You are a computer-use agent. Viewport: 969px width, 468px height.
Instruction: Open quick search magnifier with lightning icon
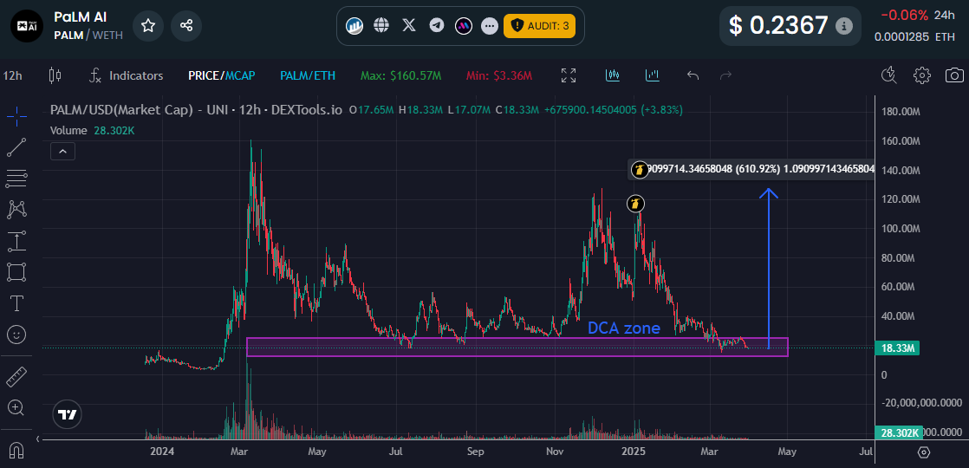point(889,75)
